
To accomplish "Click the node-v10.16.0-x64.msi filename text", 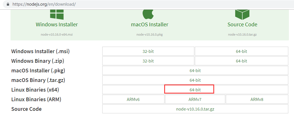I will (x=57, y=34).
